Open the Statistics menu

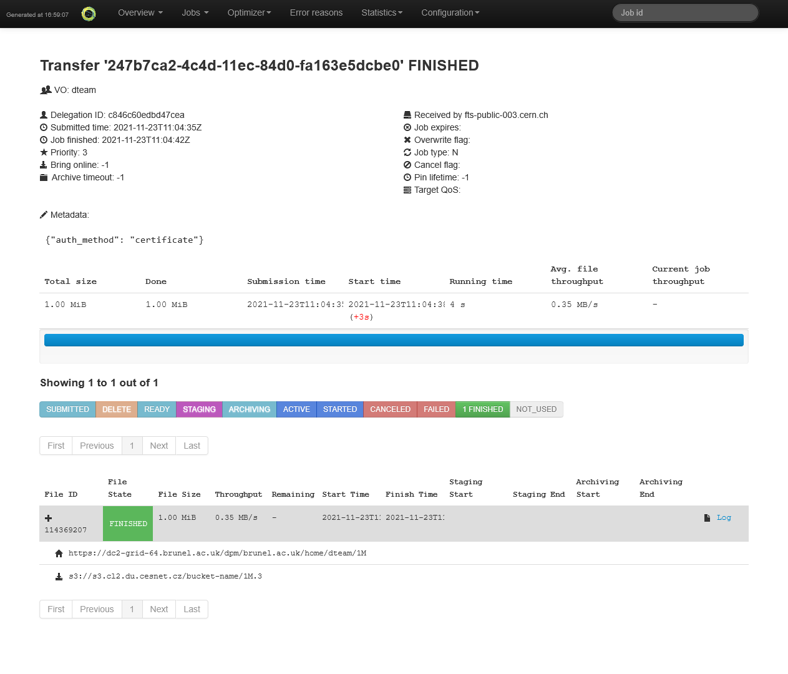coord(381,12)
